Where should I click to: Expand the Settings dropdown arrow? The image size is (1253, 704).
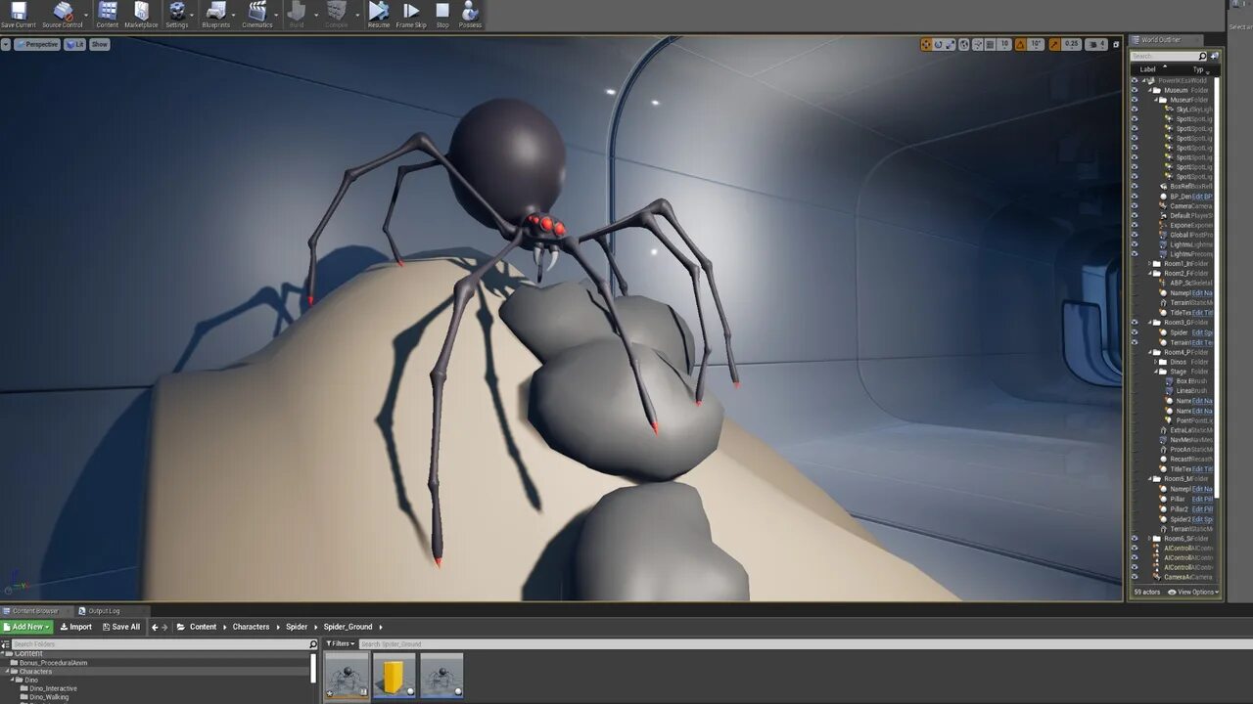pos(192,15)
